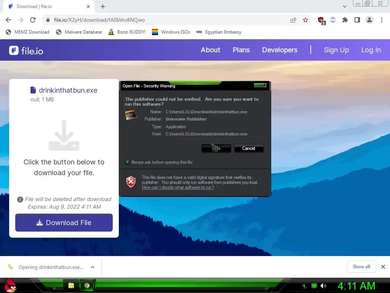The width and height of the screenshot is (390, 293).
Task: Click the file.io logo
Action: click(26, 51)
